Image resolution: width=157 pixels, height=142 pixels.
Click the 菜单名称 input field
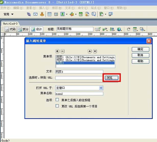(79, 94)
